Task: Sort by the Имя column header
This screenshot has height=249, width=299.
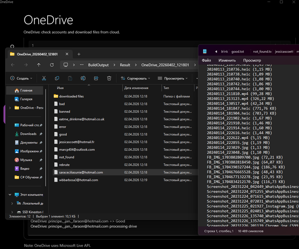Action: tap(60, 88)
